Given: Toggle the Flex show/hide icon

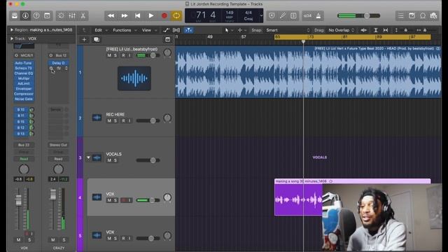Looking at the screenshot, I should click(176, 30).
